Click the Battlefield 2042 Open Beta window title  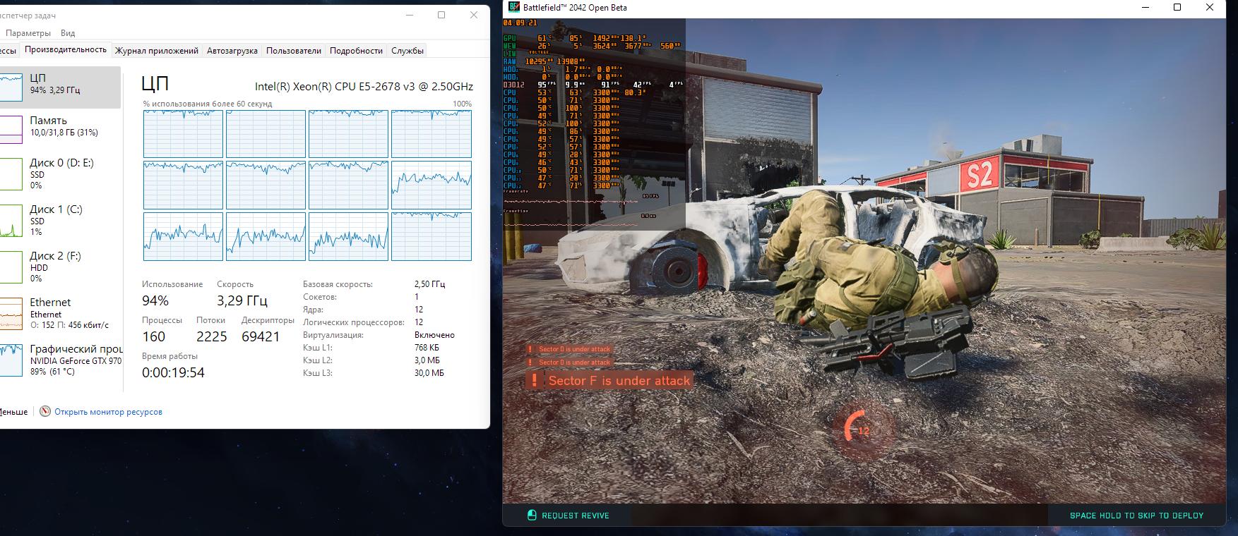tap(575, 8)
